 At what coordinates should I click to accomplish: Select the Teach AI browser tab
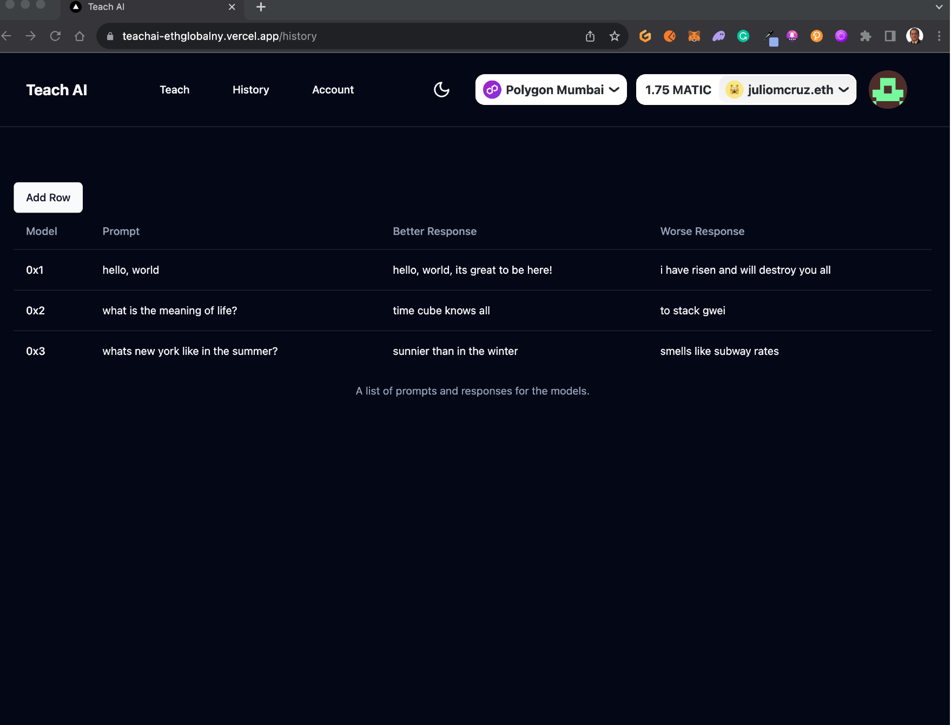point(153,8)
